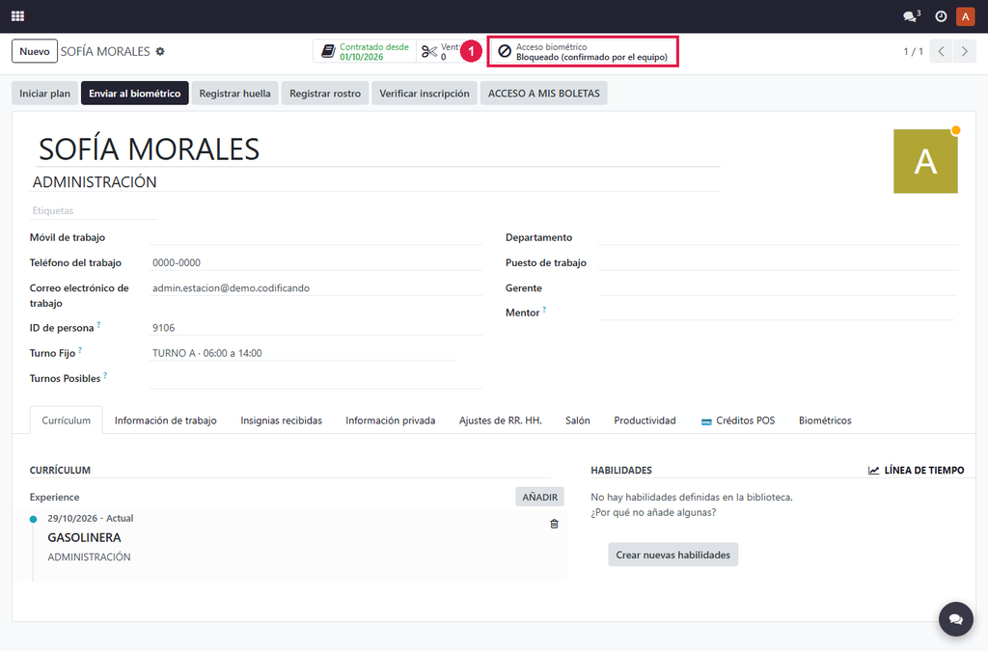988x651 pixels.
Task: Open the user avatar menu
Action: click(965, 16)
